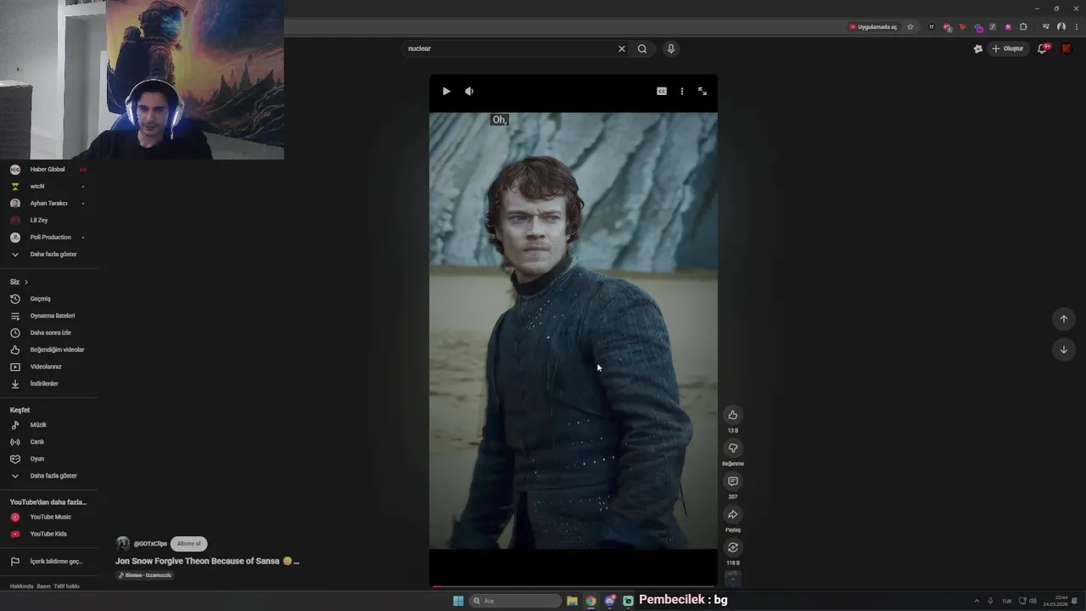The width and height of the screenshot is (1086, 611).
Task: Show hidden system tray icons
Action: pos(977,601)
